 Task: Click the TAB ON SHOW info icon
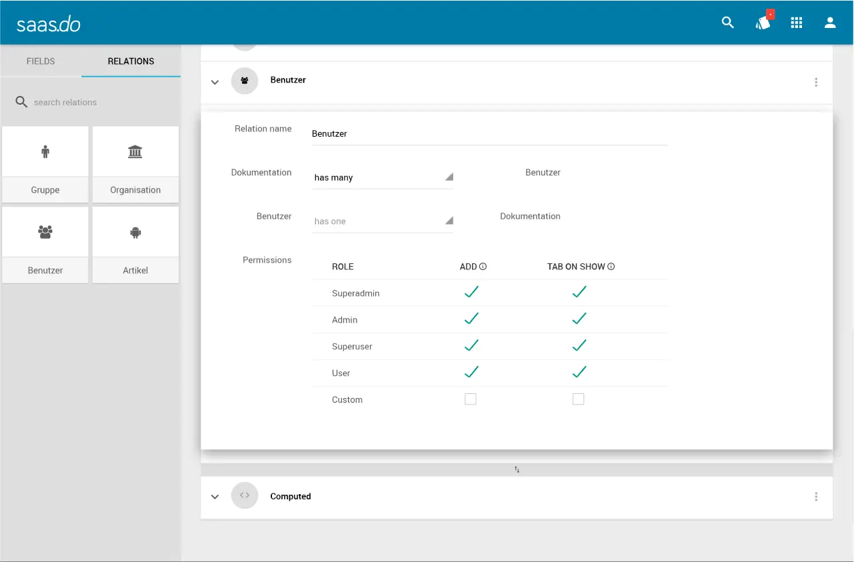point(611,267)
